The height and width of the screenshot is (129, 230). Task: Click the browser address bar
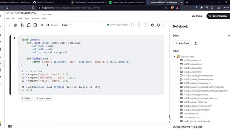click(101, 8)
